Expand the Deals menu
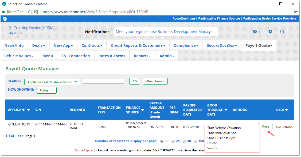The width and height of the screenshot is (301, 157). [x=38, y=45]
